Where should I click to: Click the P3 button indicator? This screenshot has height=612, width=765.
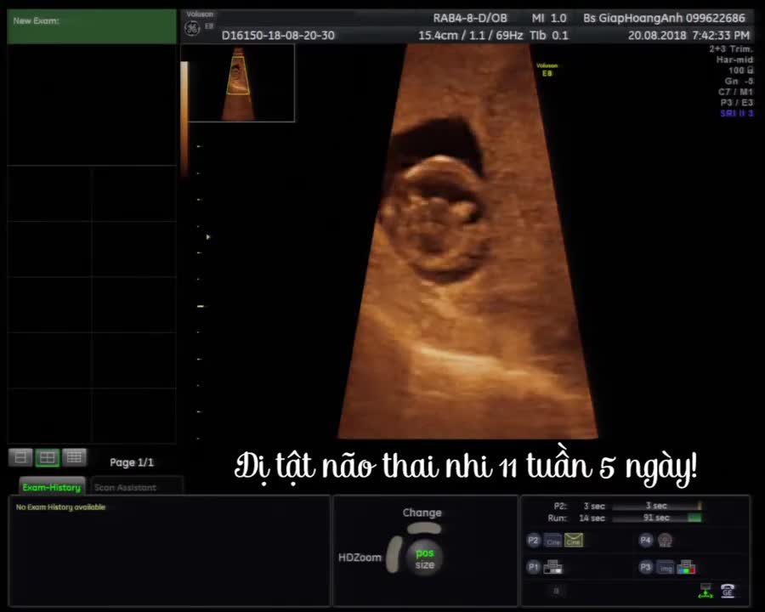(645, 567)
